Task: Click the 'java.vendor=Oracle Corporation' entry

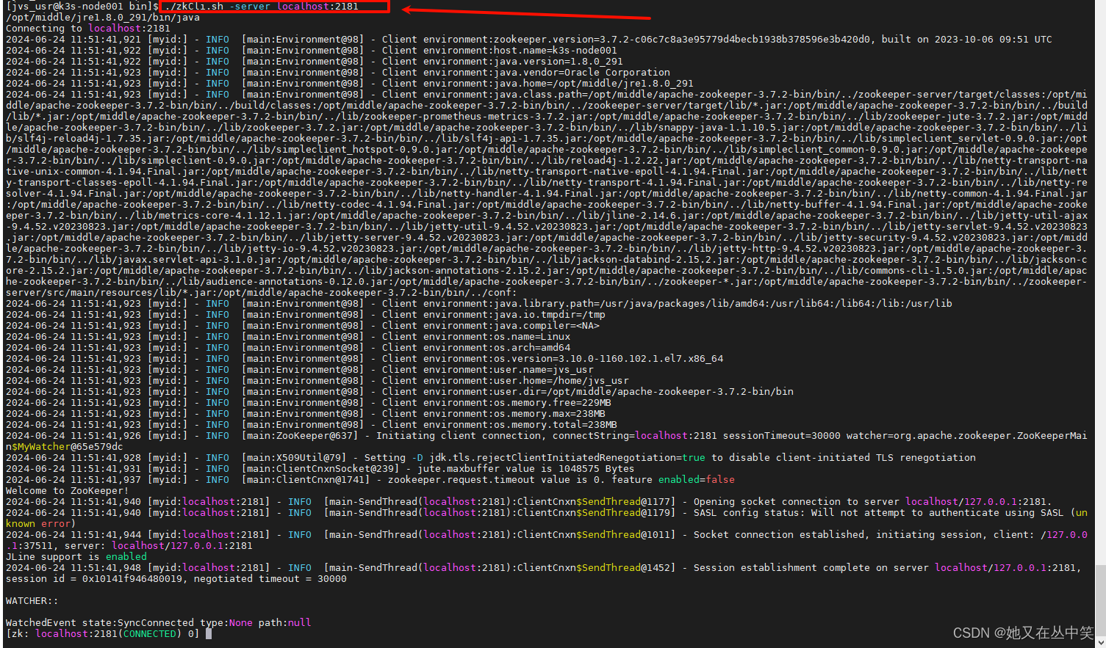Action: click(582, 72)
